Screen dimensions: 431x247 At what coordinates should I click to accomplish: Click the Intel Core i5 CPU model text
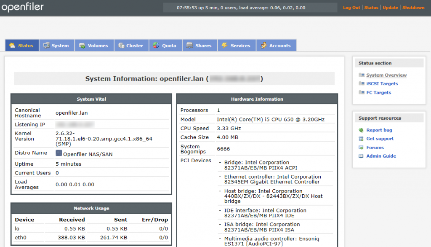271,119
